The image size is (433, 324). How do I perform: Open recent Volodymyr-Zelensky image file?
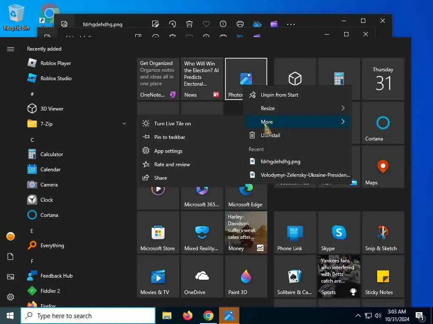point(298,175)
